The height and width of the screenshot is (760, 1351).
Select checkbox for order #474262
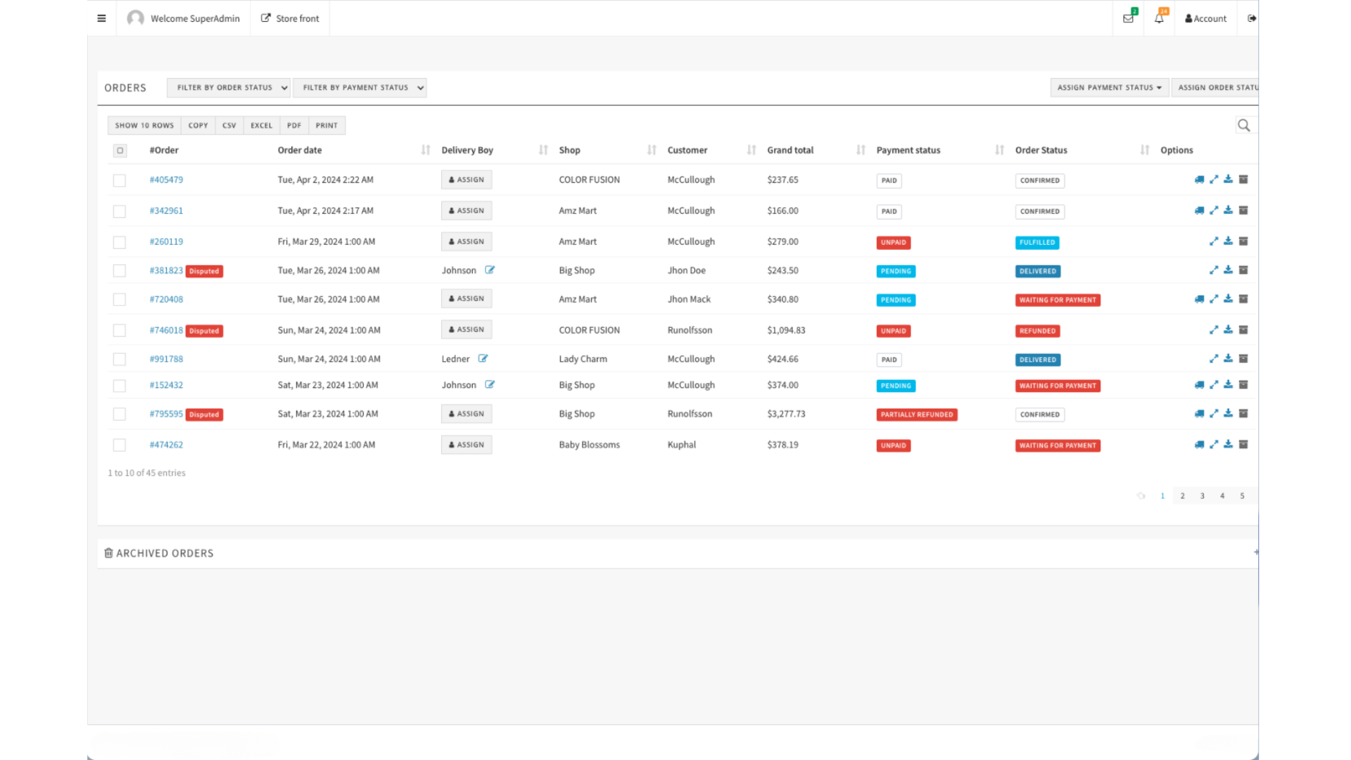point(120,445)
